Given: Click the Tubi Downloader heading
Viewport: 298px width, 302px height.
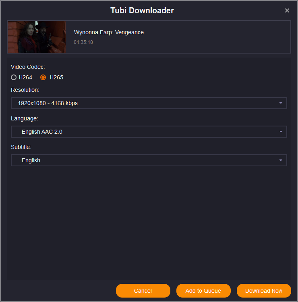Looking at the screenshot, I should point(142,10).
